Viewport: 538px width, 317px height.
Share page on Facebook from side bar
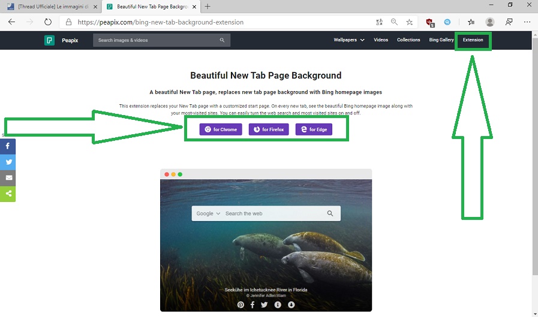point(8,146)
